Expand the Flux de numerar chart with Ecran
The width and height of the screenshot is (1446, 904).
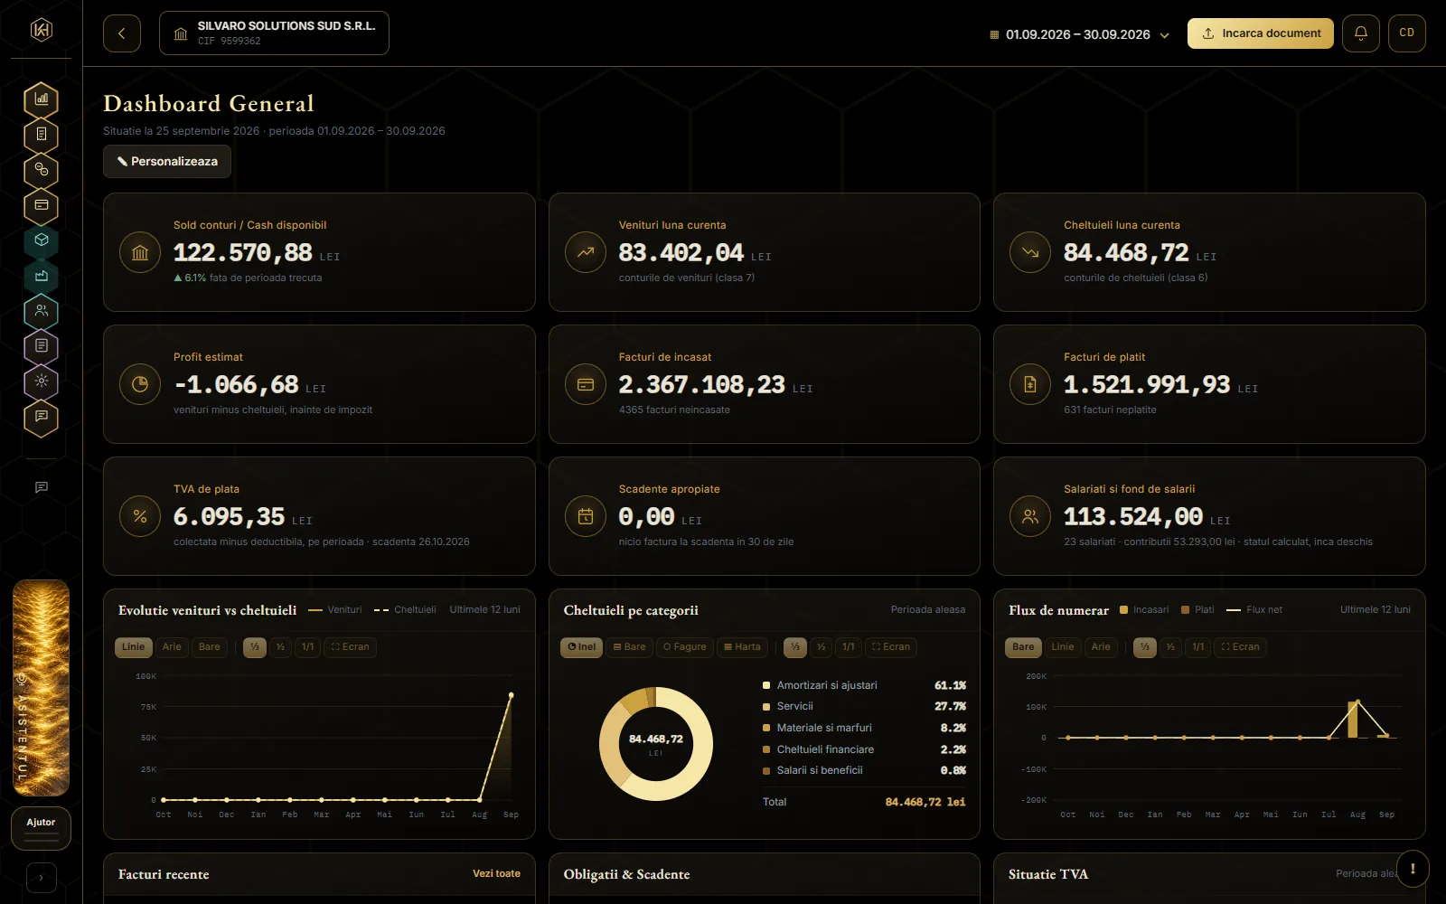[x=1240, y=647]
